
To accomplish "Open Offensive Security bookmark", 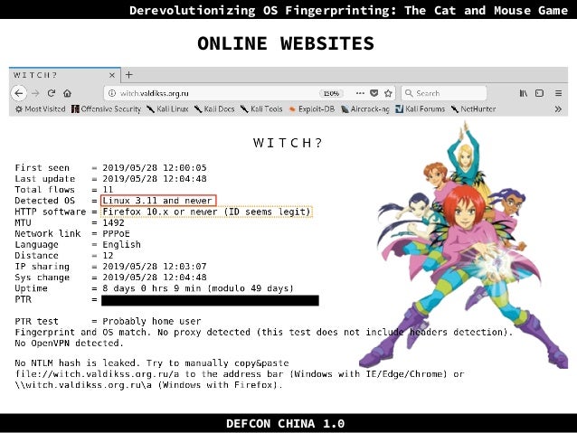I will pyautogui.click(x=107, y=108).
